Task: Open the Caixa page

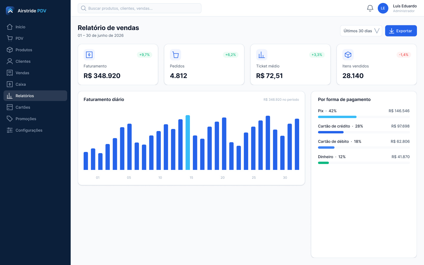Action: pyautogui.click(x=35, y=84)
